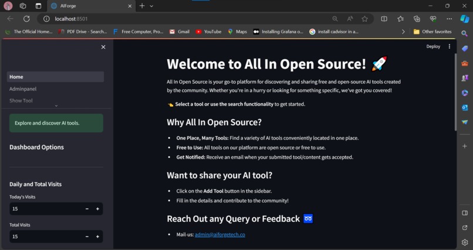Open the PDF Drive bookmark
The image size is (473, 250).
coord(83,32)
